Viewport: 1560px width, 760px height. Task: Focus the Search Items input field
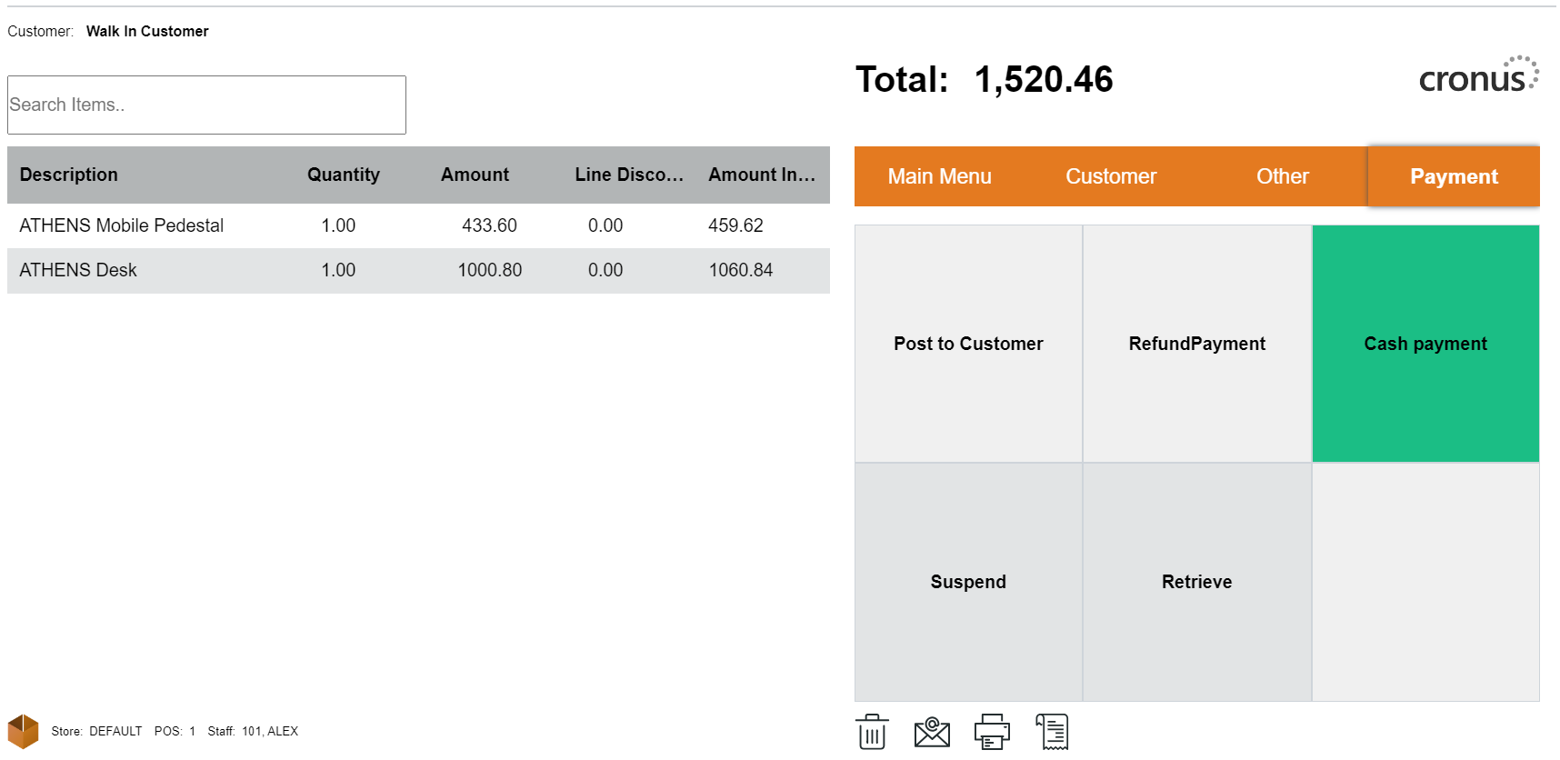coord(206,105)
